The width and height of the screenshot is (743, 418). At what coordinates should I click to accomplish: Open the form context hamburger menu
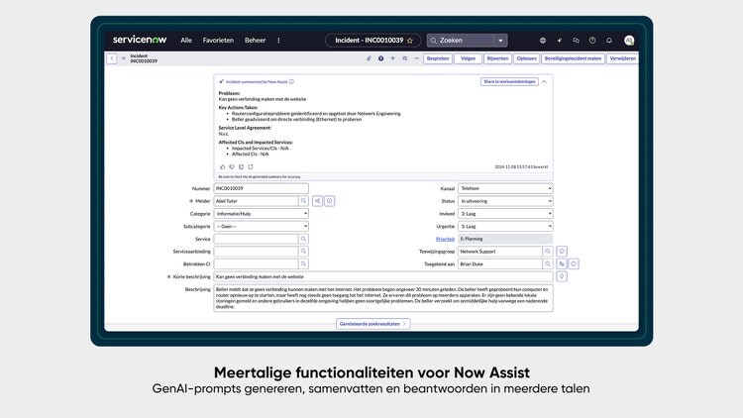[x=123, y=58]
